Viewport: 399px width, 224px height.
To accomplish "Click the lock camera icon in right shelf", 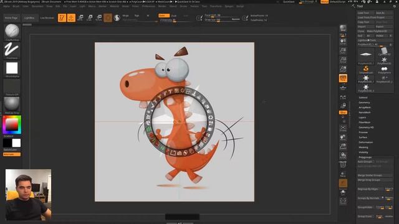I will 343,106.
